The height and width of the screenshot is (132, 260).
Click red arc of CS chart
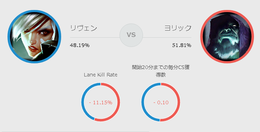[x=179, y=102]
